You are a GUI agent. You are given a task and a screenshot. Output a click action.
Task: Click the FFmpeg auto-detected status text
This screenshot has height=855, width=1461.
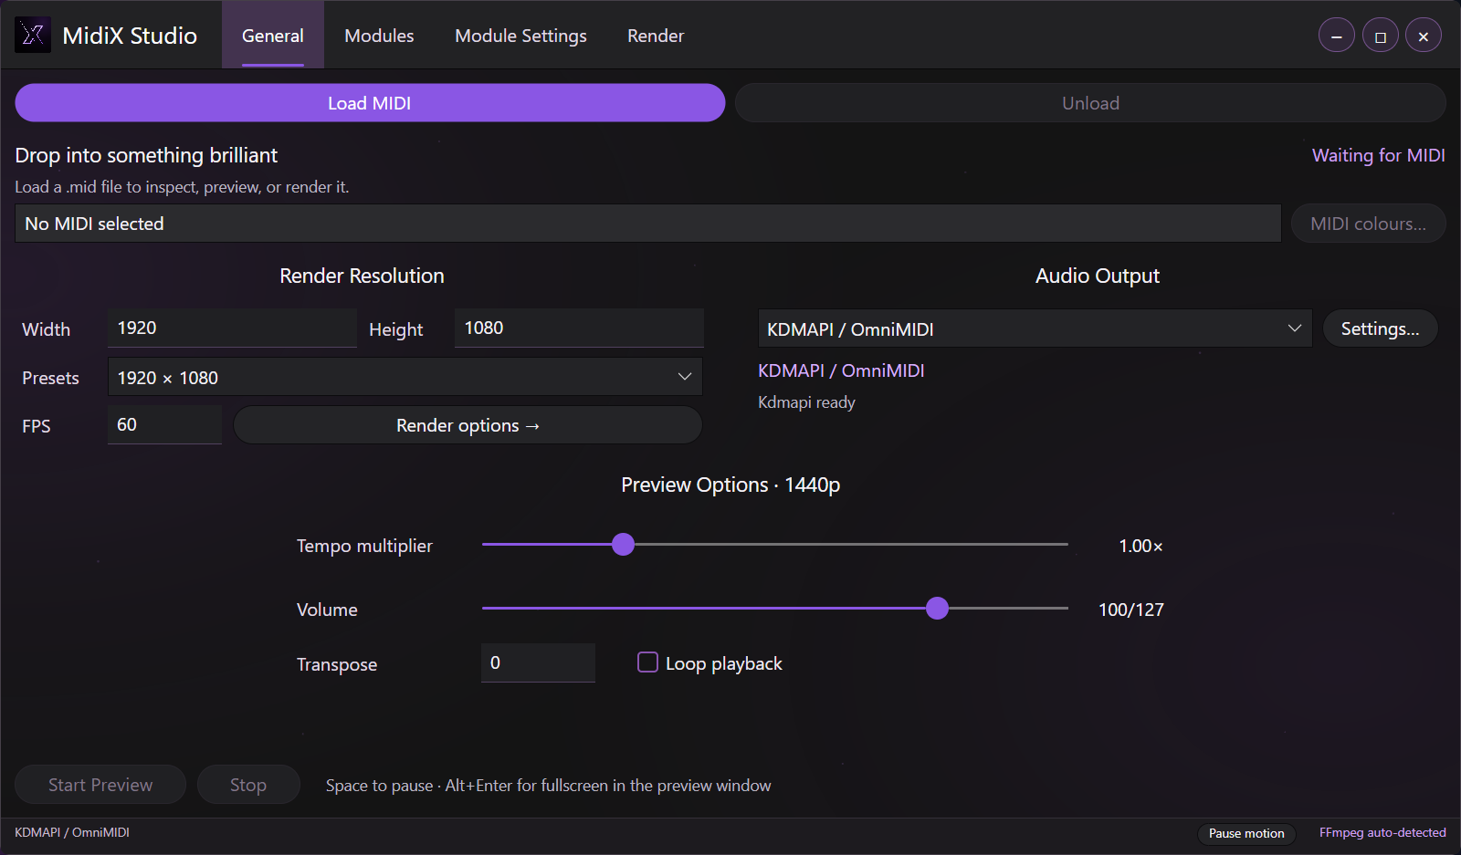click(1382, 832)
